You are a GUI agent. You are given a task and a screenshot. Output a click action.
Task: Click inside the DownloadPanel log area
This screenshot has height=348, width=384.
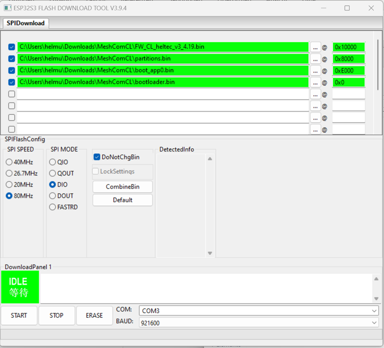(206, 289)
